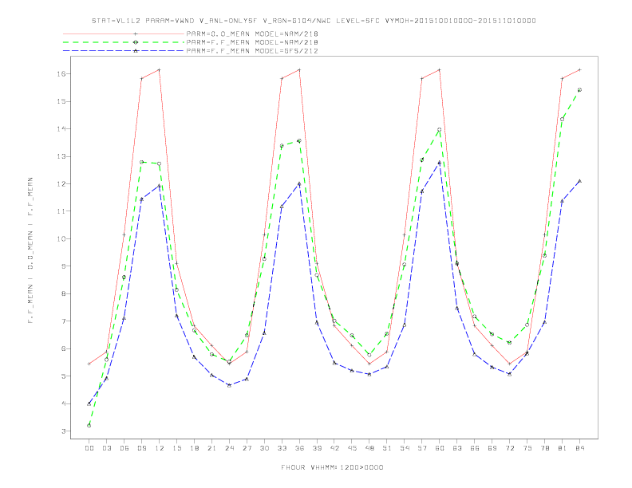Click x-axis tick label 18
This screenshot has width=632, height=488.
(194, 448)
